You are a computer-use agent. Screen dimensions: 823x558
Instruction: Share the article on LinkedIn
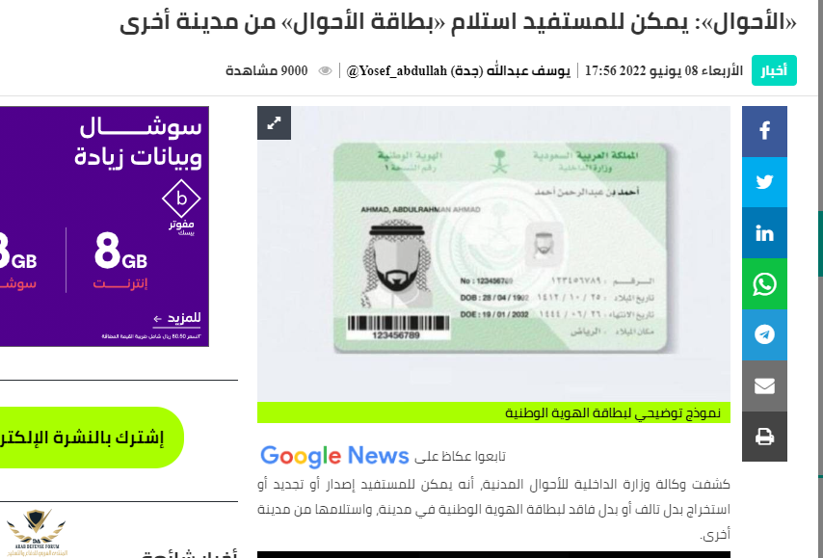point(764,233)
